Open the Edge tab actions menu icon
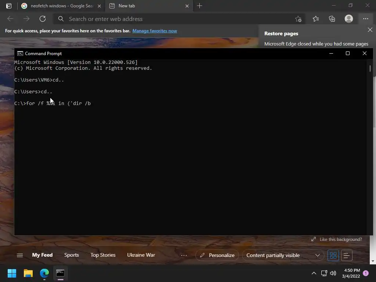The width and height of the screenshot is (376, 282). tap(9, 6)
